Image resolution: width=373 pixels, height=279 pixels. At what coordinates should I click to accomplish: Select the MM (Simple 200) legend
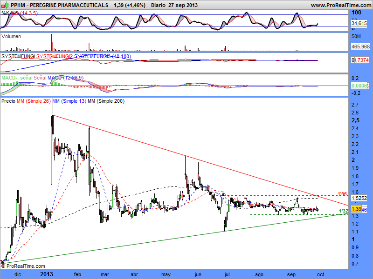106,101
